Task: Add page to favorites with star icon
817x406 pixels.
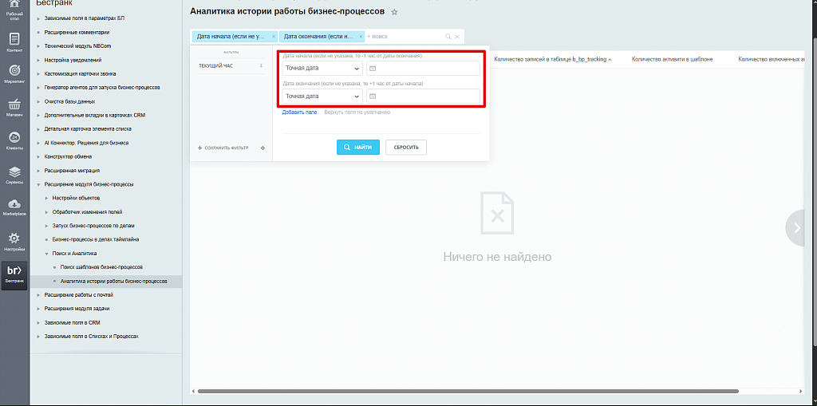Action: pyautogui.click(x=394, y=12)
